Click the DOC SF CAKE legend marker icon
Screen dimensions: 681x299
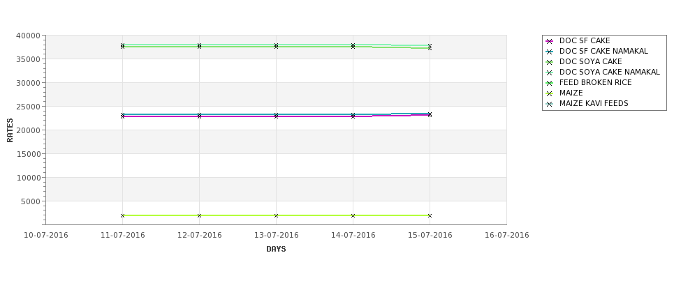point(550,41)
